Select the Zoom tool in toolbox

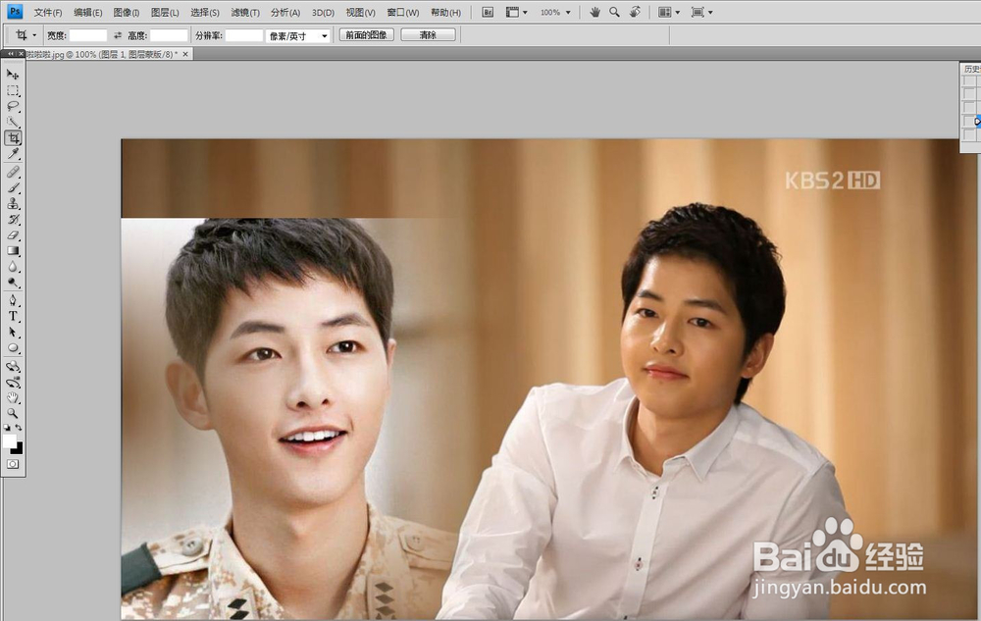point(13,413)
